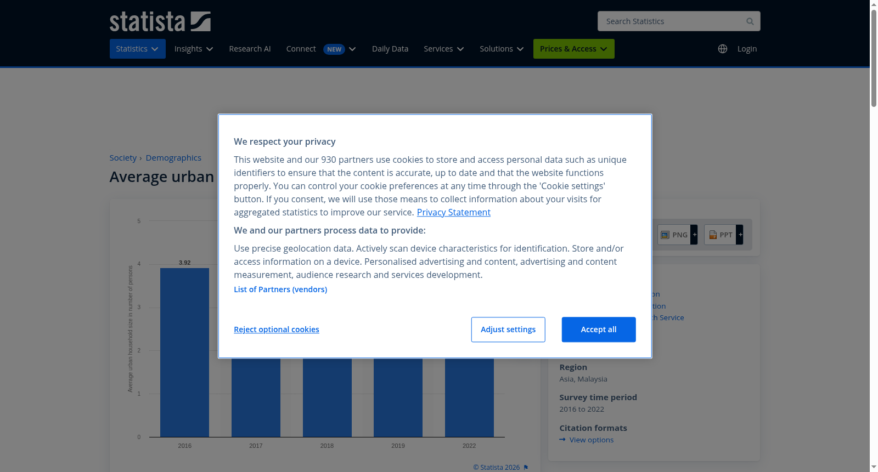878x472 pixels.
Task: Open the Research AI page
Action: pos(250,49)
